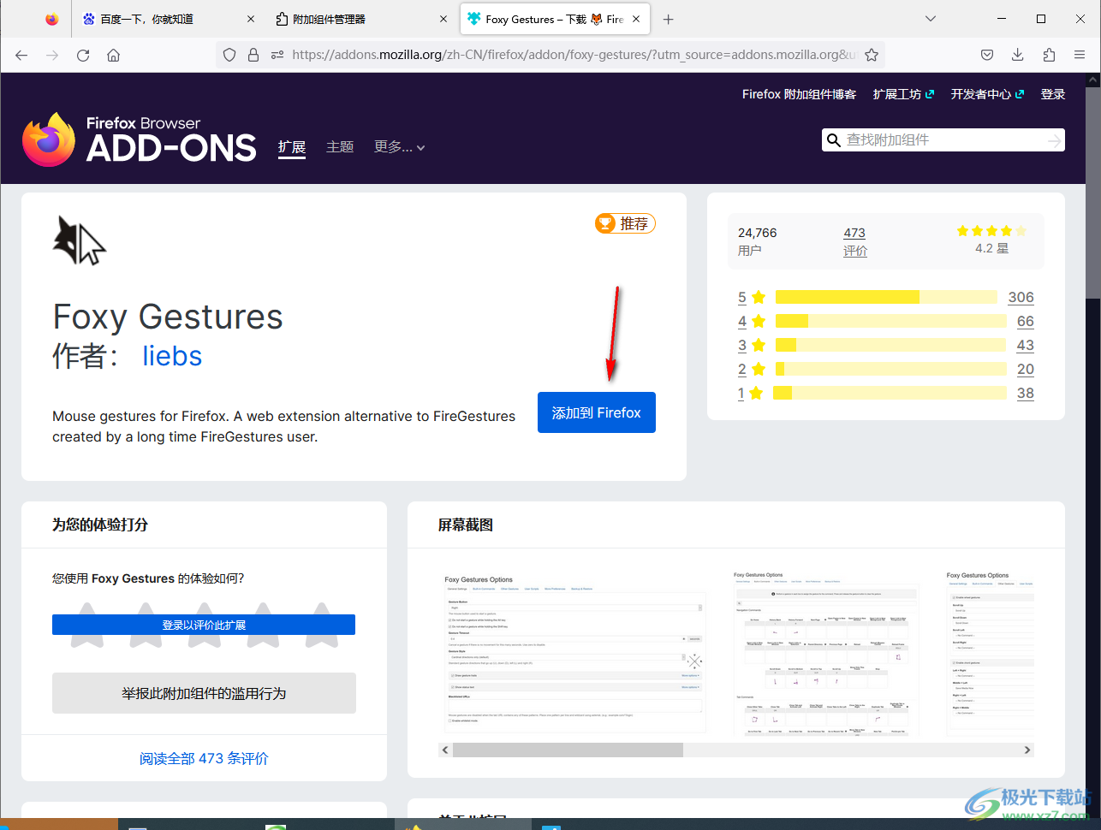The image size is (1101, 830).
Task: Click the four-star rating bar
Action: tap(890, 321)
